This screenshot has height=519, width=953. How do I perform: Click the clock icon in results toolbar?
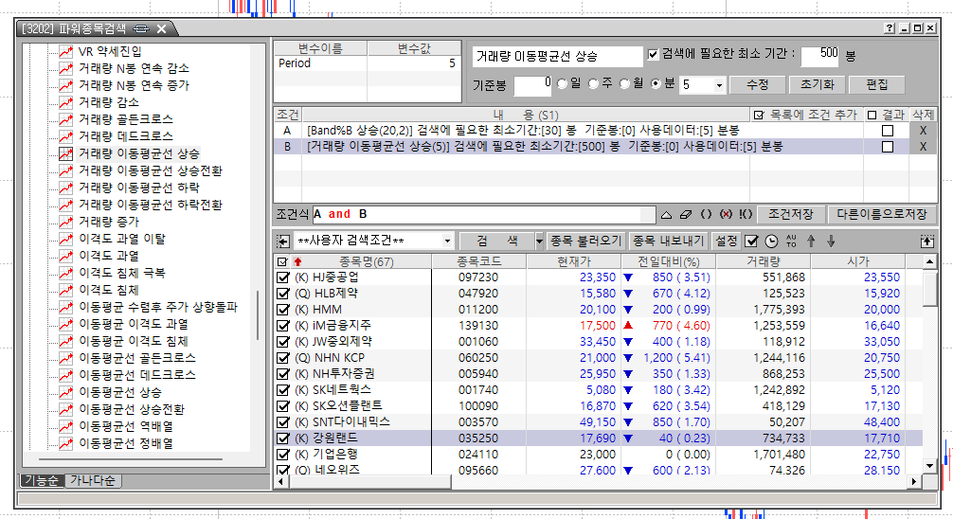coord(771,242)
